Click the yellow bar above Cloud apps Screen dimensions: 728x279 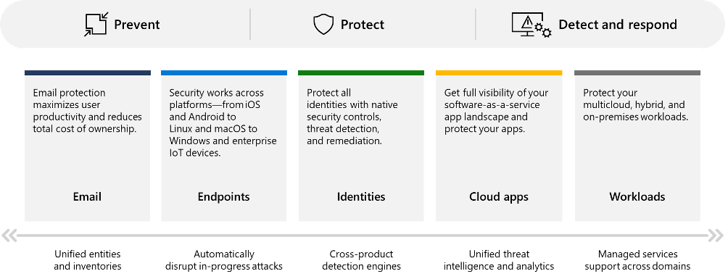pos(499,73)
